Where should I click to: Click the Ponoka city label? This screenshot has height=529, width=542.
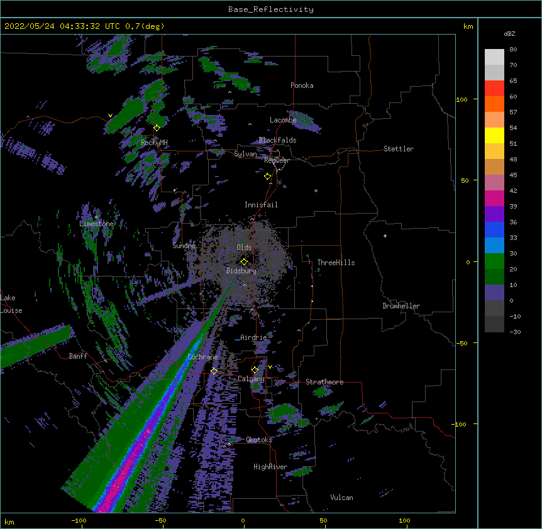click(x=302, y=85)
